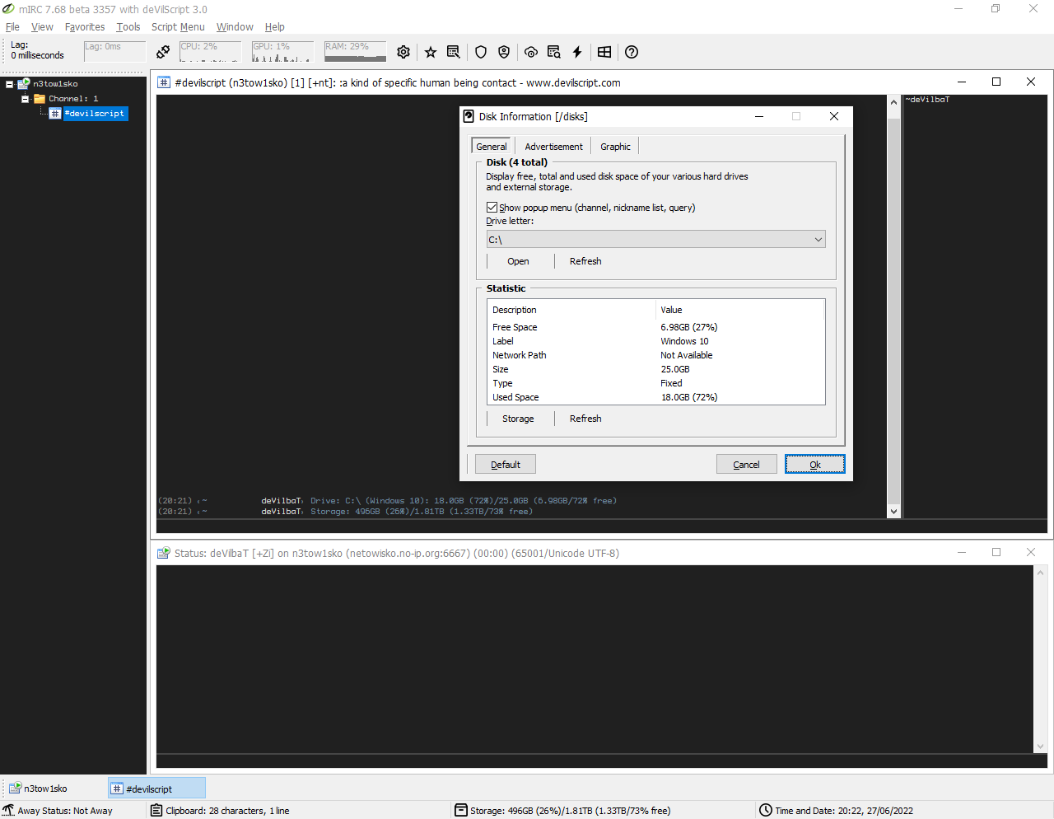Click the Default button in dialog
The height and width of the screenshot is (819, 1054).
(505, 465)
